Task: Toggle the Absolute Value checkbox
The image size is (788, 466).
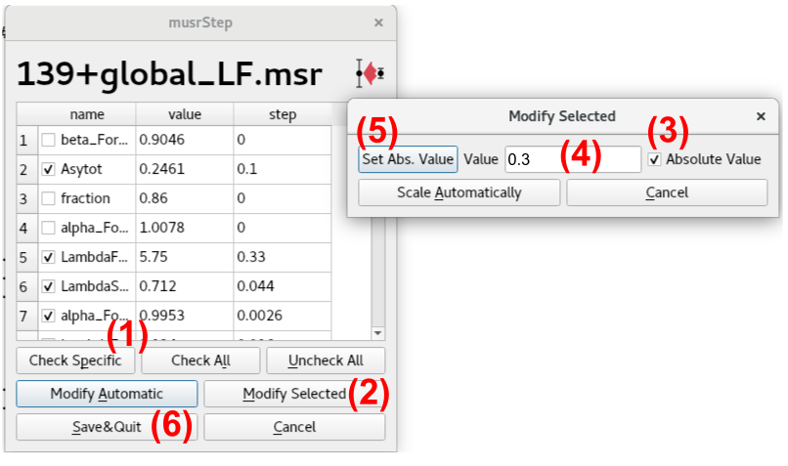Action: pyautogui.click(x=654, y=159)
